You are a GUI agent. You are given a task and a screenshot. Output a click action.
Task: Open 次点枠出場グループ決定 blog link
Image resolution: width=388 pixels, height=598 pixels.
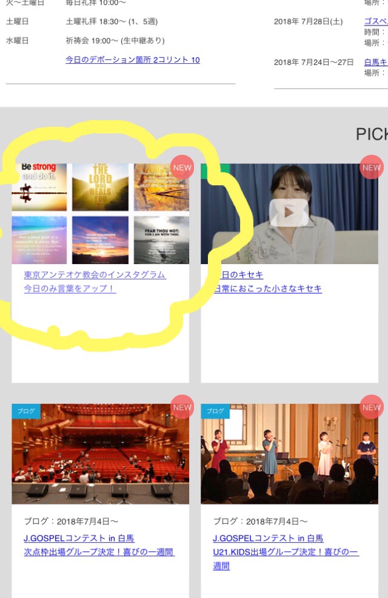click(99, 552)
